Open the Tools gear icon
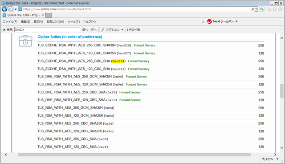This screenshot has width=285, height=164. (x=280, y=9)
